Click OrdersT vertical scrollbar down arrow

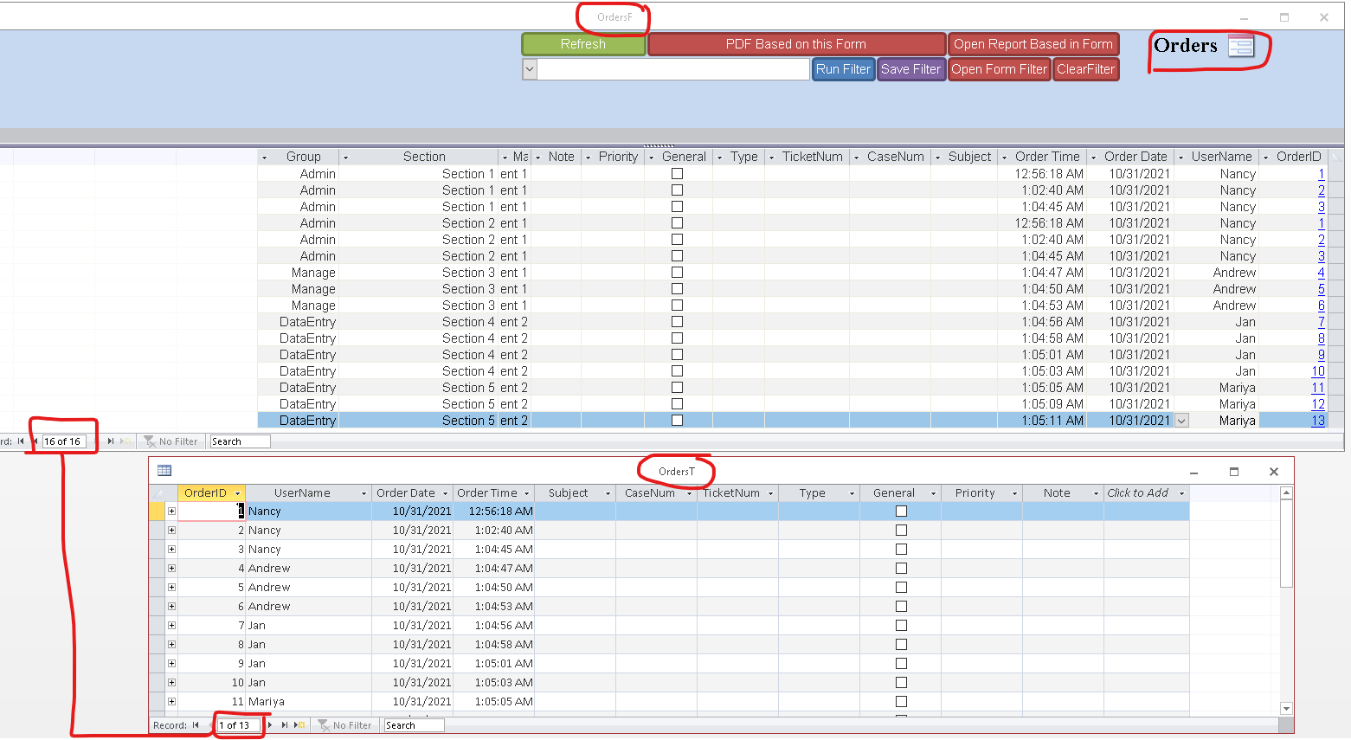[x=1286, y=708]
